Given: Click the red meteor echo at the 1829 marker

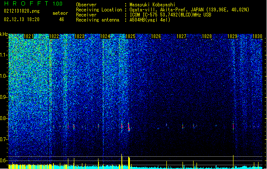Looking at the screenshot, I should click(x=233, y=126).
